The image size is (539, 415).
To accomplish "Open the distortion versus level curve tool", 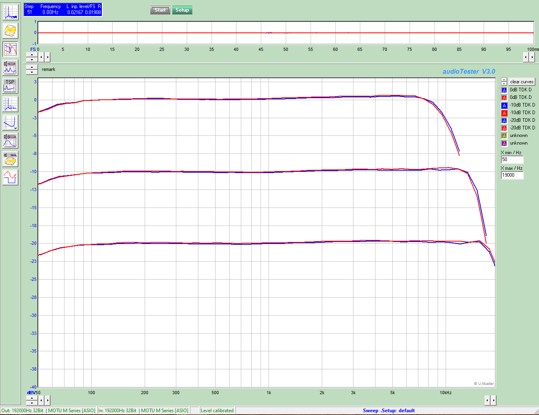I will coord(10,123).
